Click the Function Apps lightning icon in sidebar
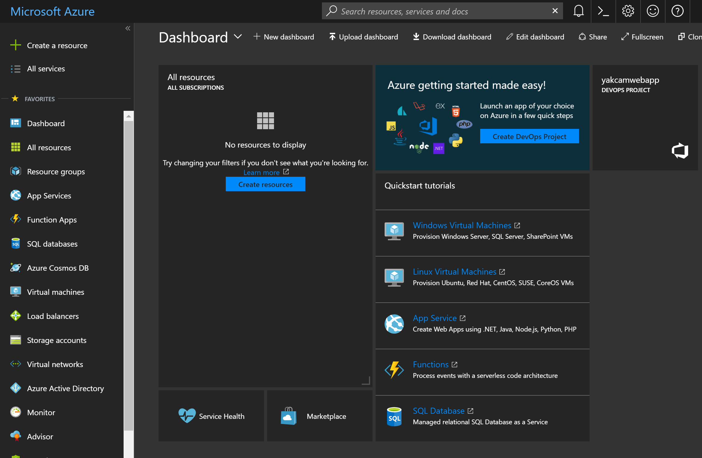Viewport: 702px width, 458px height. [16, 219]
